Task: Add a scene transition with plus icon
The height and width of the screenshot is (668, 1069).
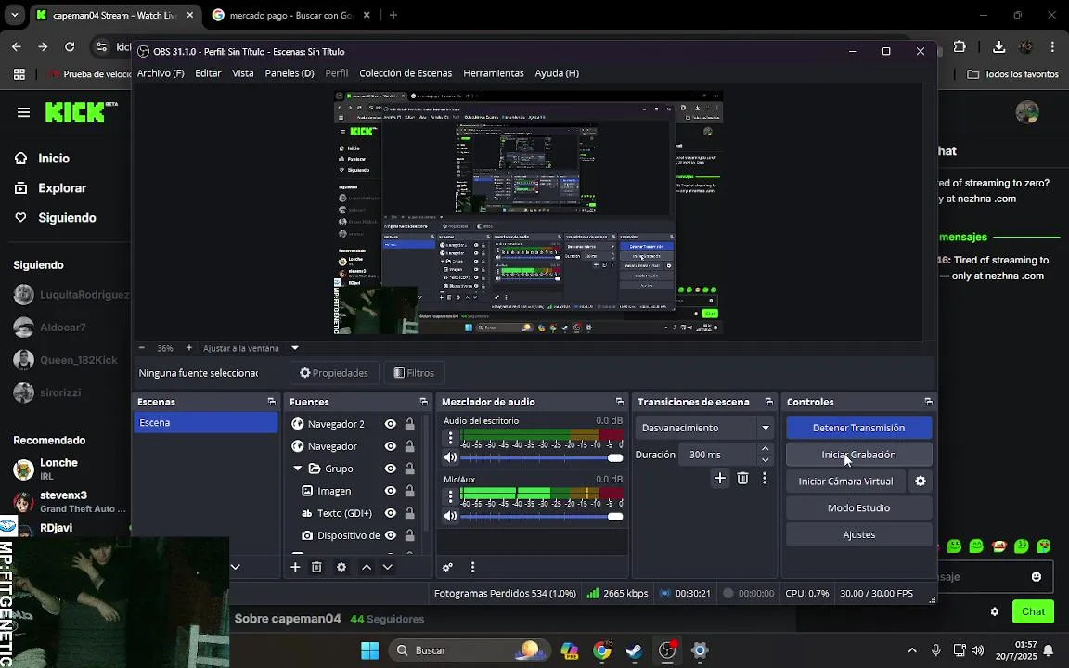Action: click(720, 479)
